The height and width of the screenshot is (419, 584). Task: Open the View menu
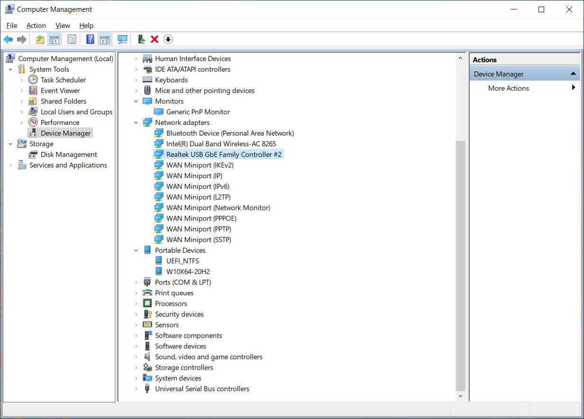tap(63, 26)
